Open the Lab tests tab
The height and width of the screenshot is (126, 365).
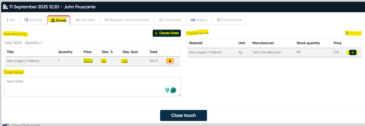pyautogui.click(x=85, y=20)
